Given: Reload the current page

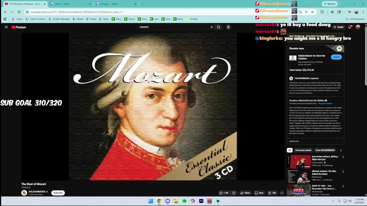Looking at the screenshot, I should [x=19, y=12].
